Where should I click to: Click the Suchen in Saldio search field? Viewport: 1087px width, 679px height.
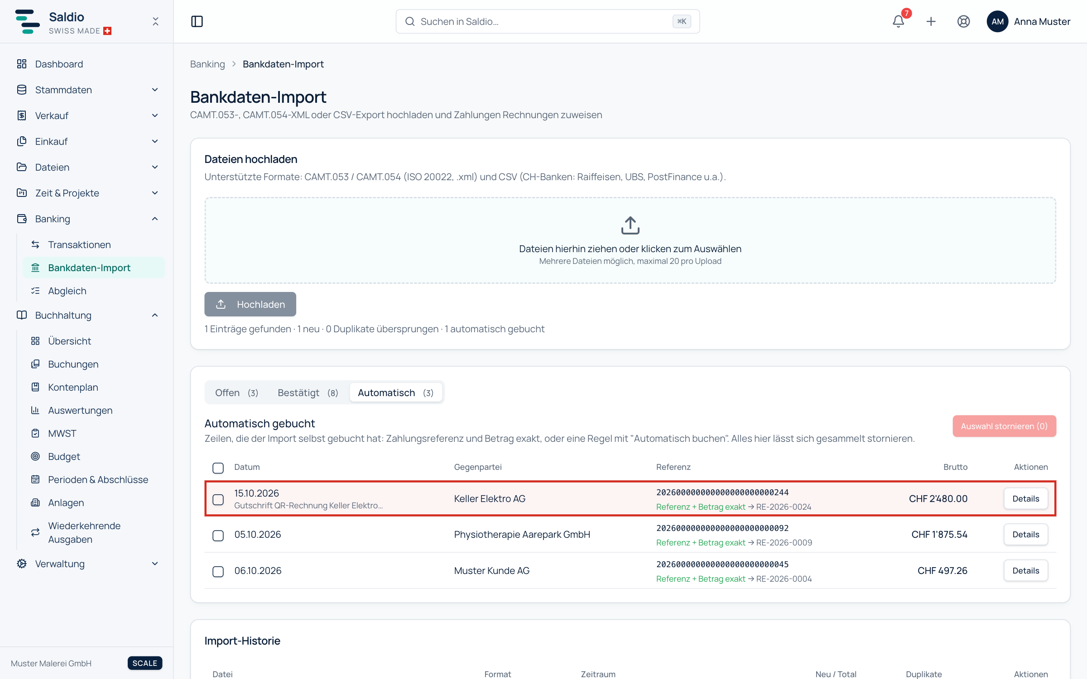click(x=548, y=21)
